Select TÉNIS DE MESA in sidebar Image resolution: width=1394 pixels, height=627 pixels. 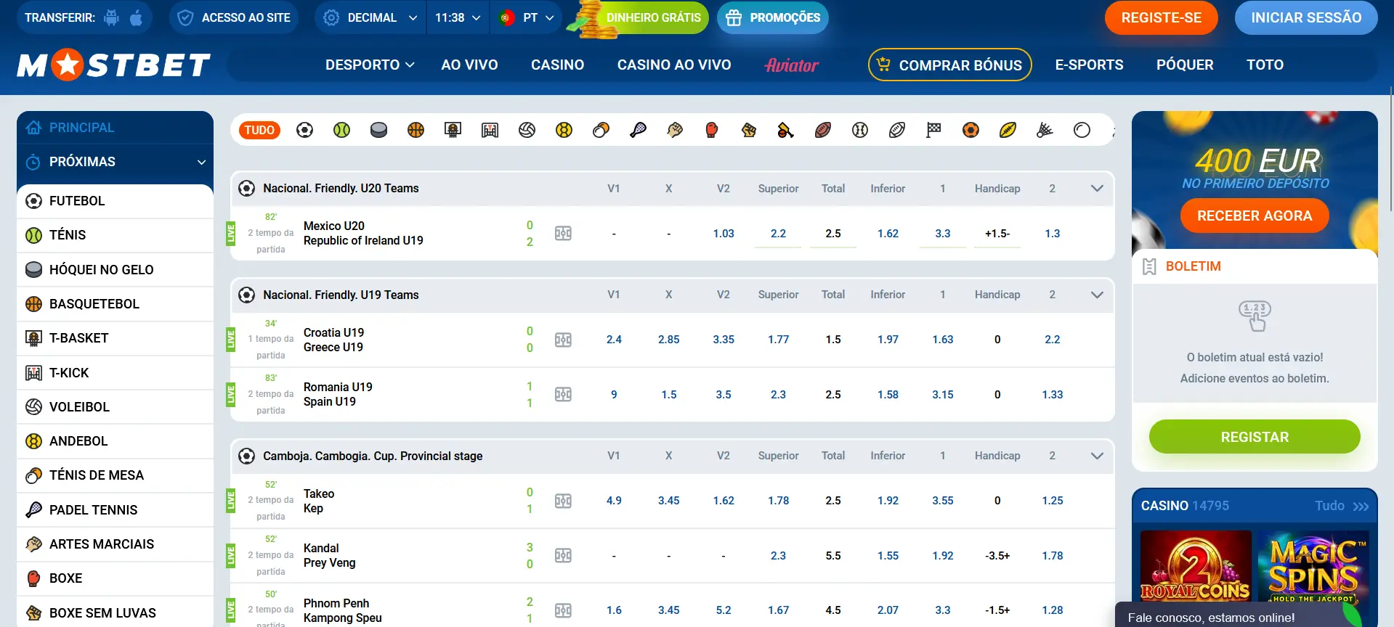click(116, 475)
